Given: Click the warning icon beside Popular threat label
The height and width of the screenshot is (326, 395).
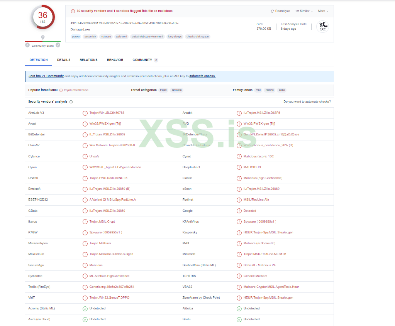Looking at the screenshot, I should 61,90.
